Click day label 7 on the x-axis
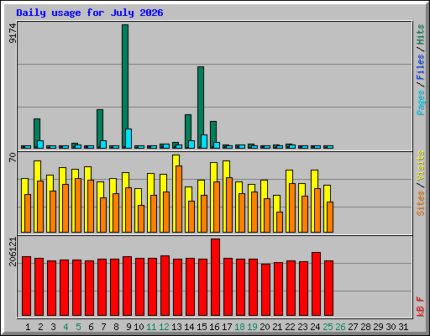430x336 pixels. click(x=103, y=327)
